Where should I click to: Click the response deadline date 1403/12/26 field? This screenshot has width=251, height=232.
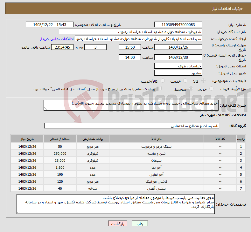click(178, 47)
